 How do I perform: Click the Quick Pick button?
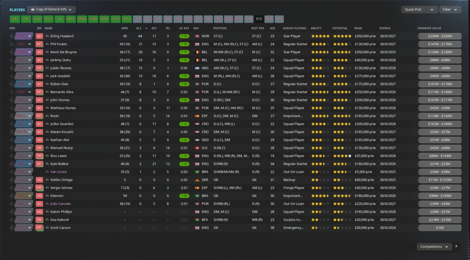[413, 10]
